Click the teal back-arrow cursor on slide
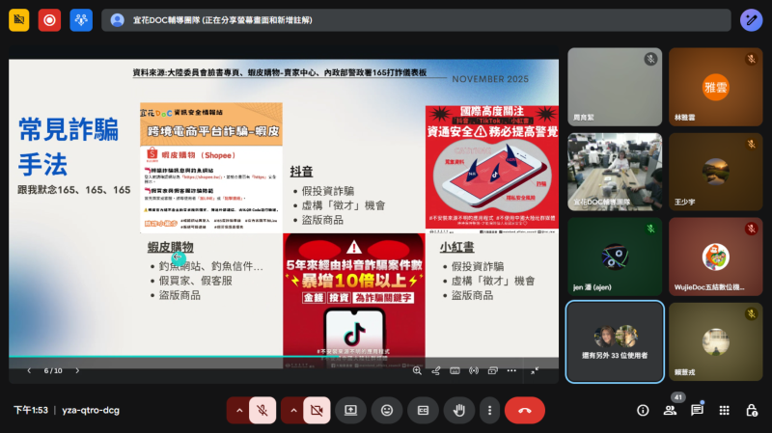 point(179,257)
